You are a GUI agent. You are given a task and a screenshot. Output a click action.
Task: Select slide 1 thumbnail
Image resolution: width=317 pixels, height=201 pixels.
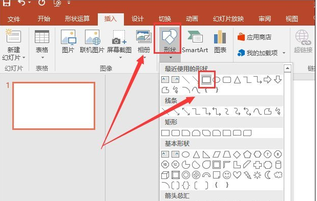(x=54, y=106)
